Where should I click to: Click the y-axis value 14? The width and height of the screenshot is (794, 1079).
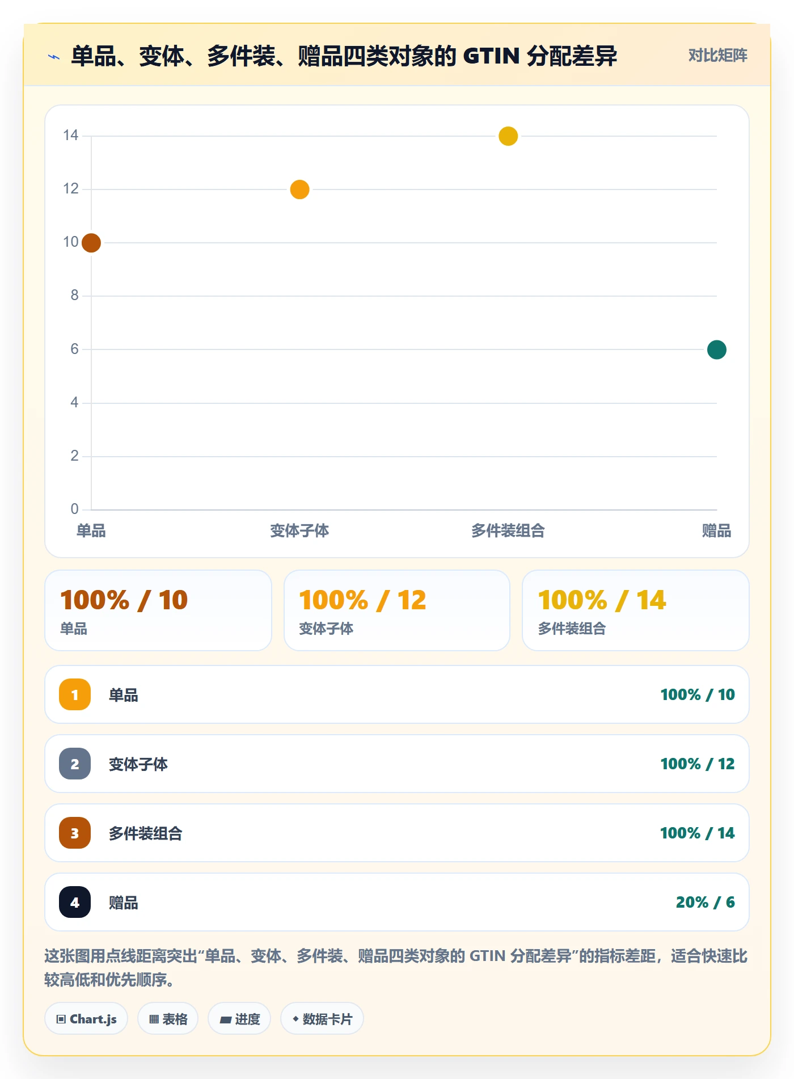71,135
